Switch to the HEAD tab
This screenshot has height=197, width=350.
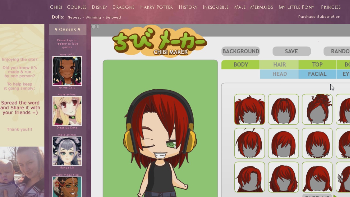tap(279, 74)
